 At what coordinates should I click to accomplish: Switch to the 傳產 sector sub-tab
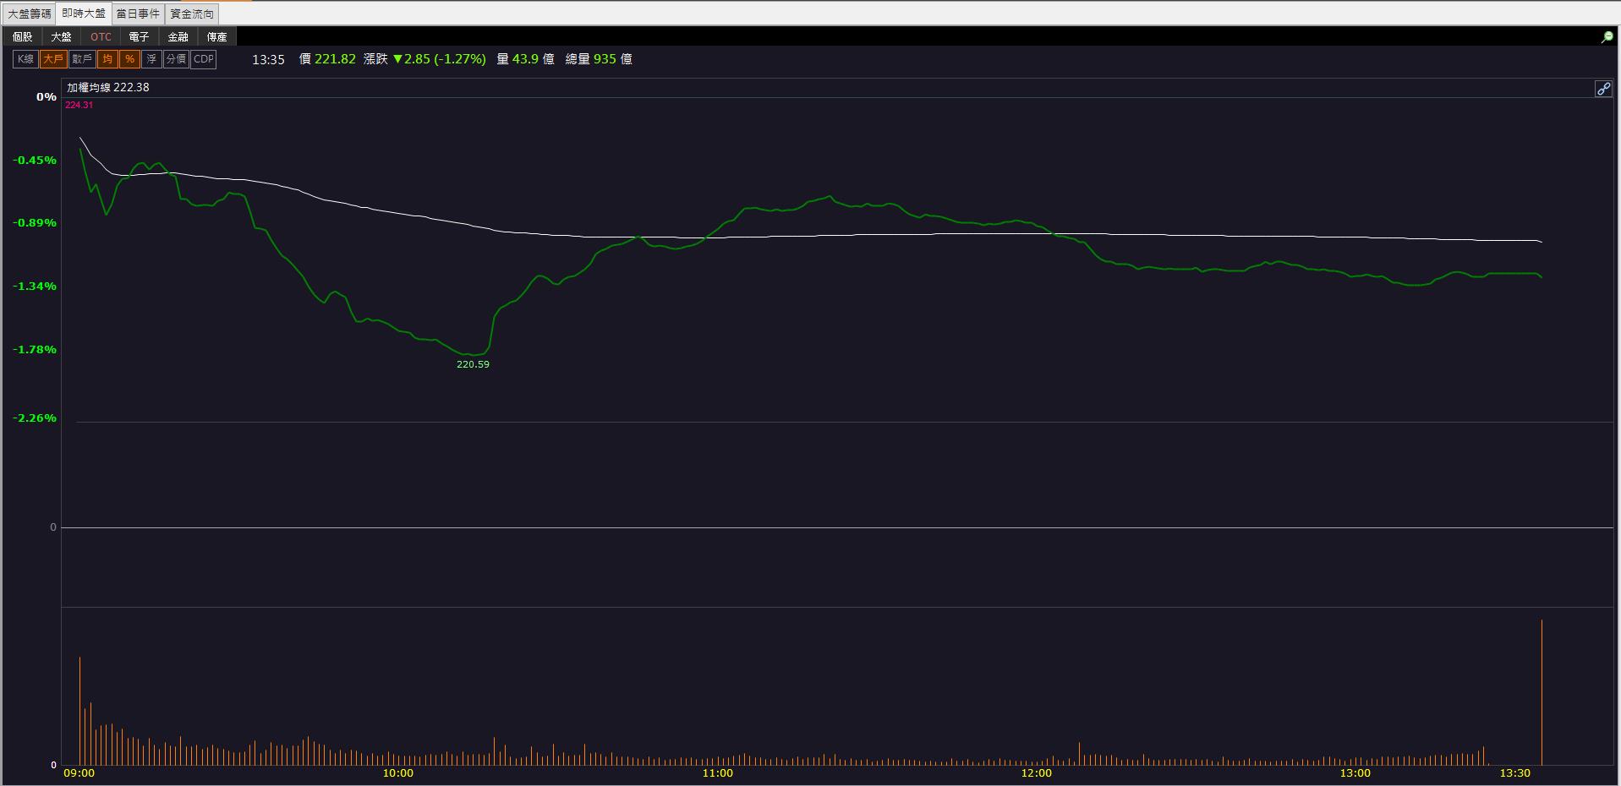[x=217, y=37]
